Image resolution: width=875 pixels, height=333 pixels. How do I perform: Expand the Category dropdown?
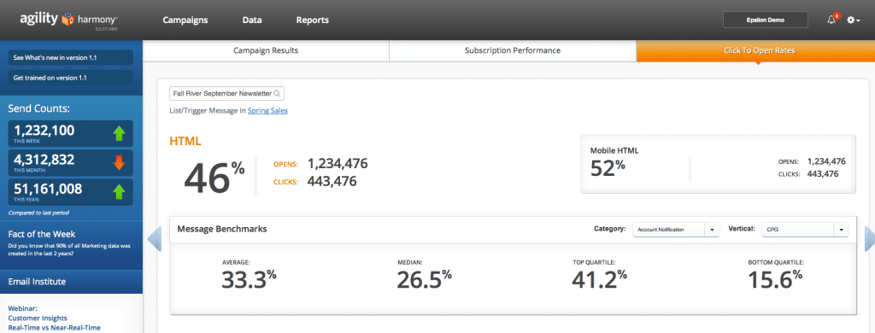click(676, 229)
